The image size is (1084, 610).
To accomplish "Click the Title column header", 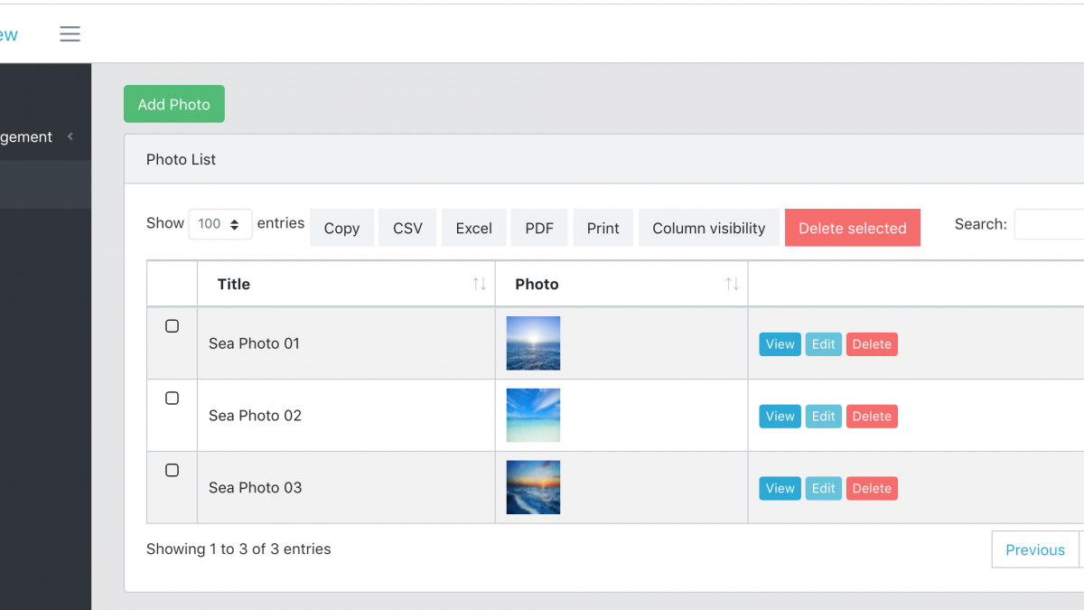I will click(x=346, y=284).
